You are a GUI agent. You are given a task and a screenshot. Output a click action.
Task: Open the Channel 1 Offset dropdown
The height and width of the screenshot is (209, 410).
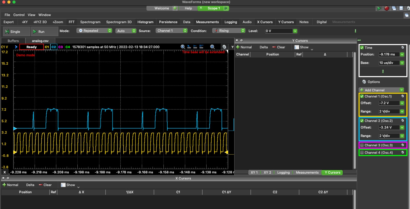click(x=402, y=103)
